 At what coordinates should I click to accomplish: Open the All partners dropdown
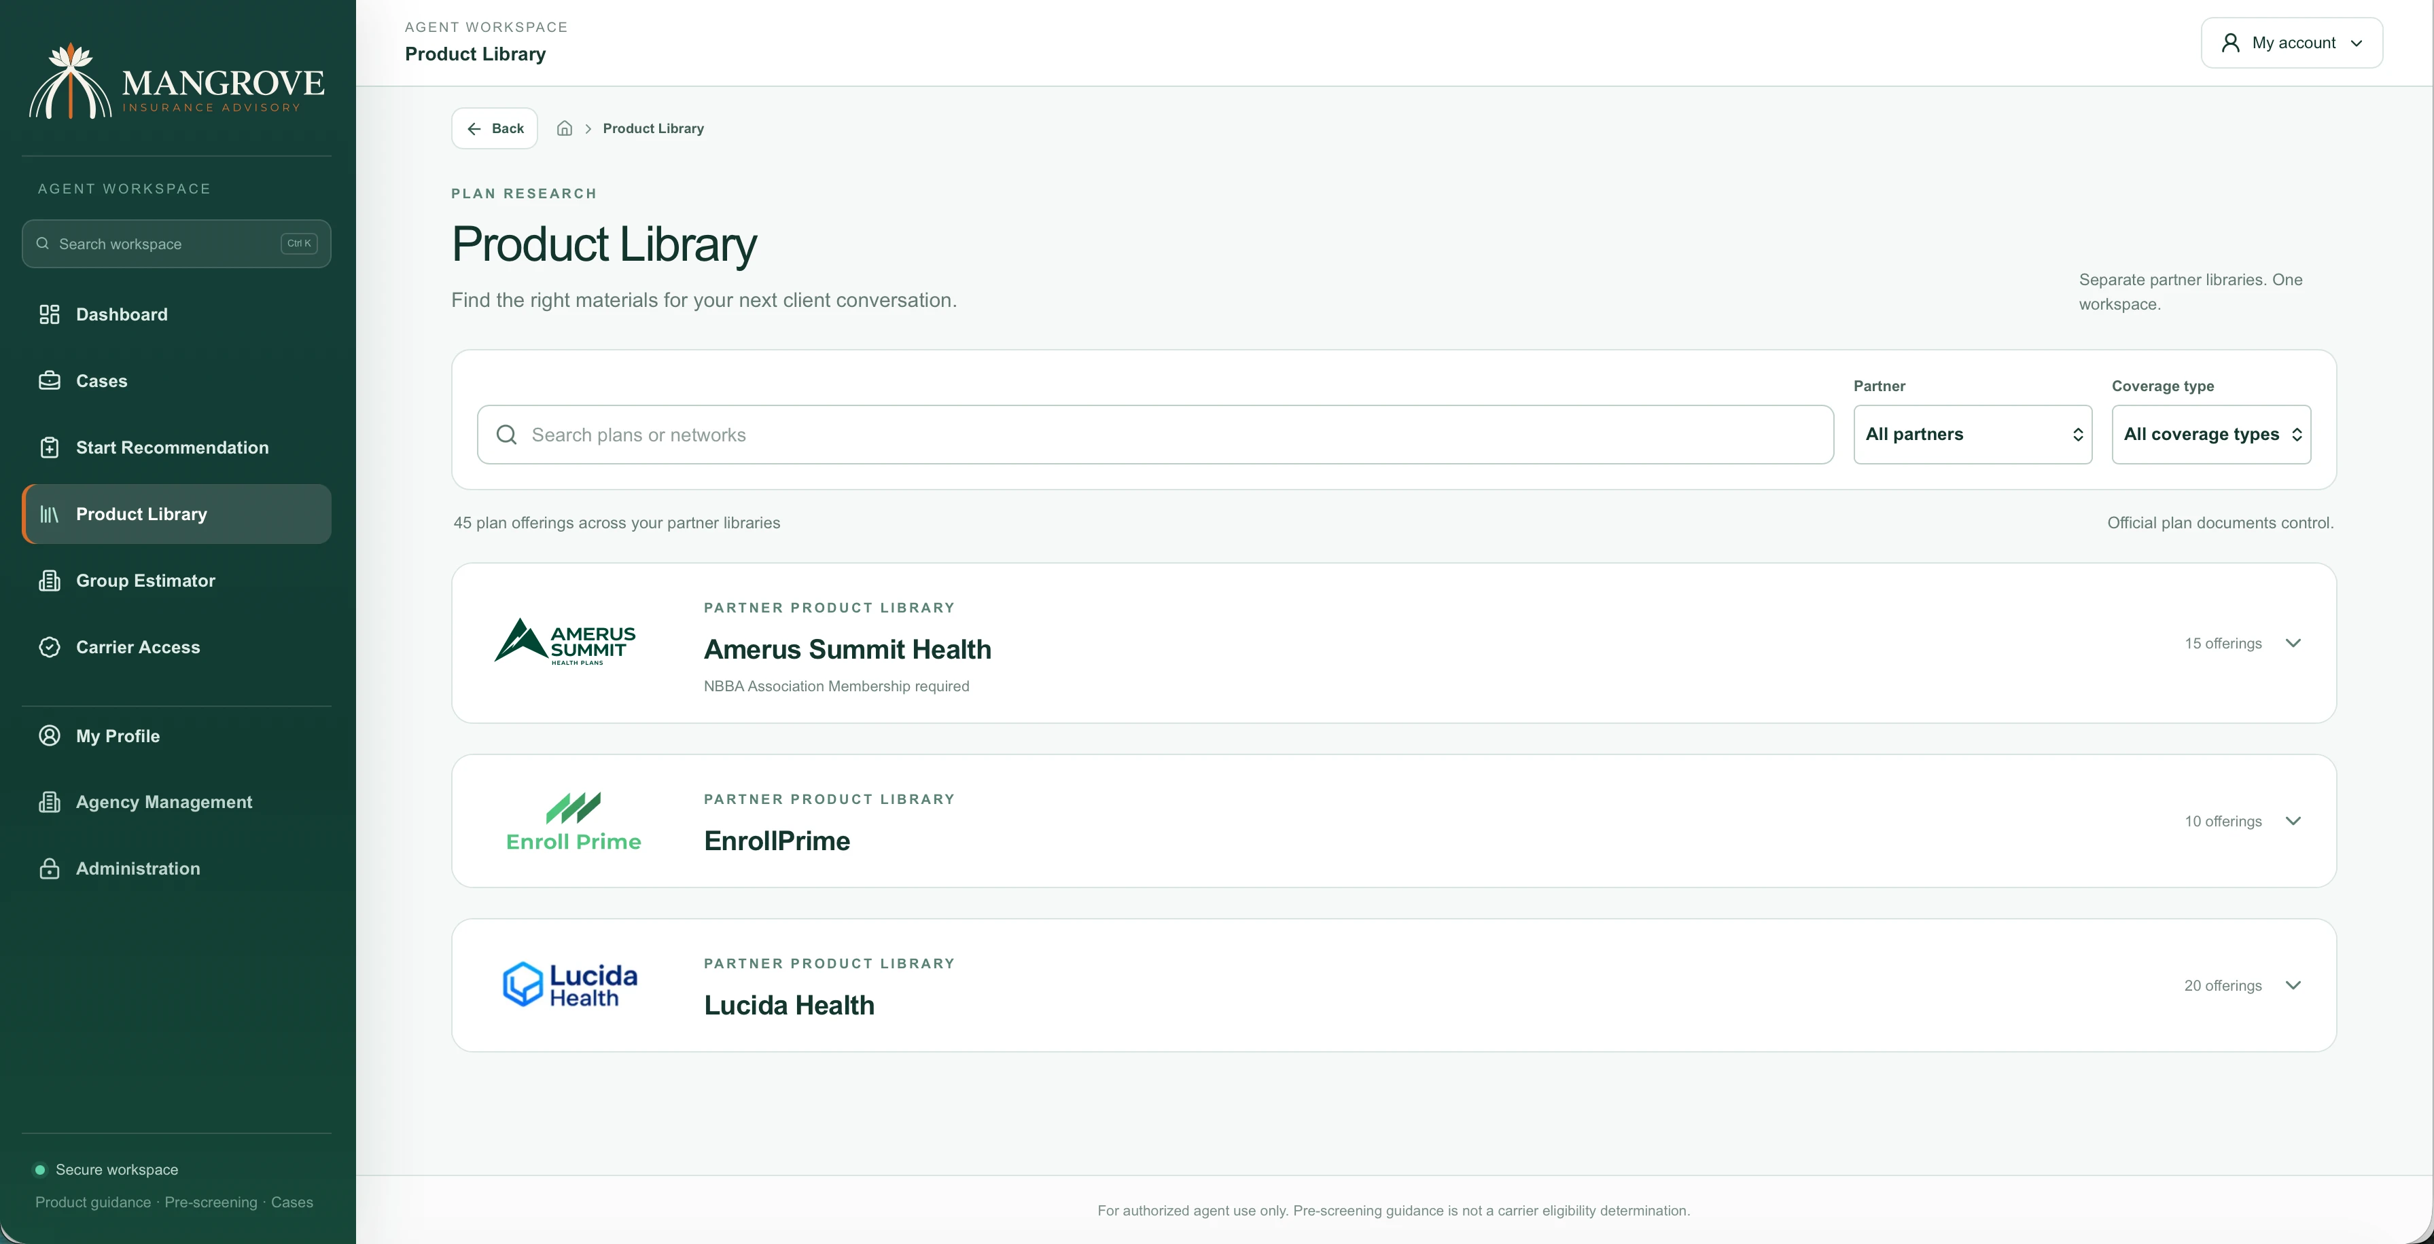click(x=1973, y=435)
